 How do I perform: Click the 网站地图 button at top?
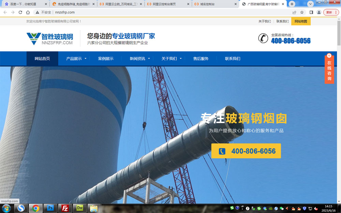pos(301,21)
